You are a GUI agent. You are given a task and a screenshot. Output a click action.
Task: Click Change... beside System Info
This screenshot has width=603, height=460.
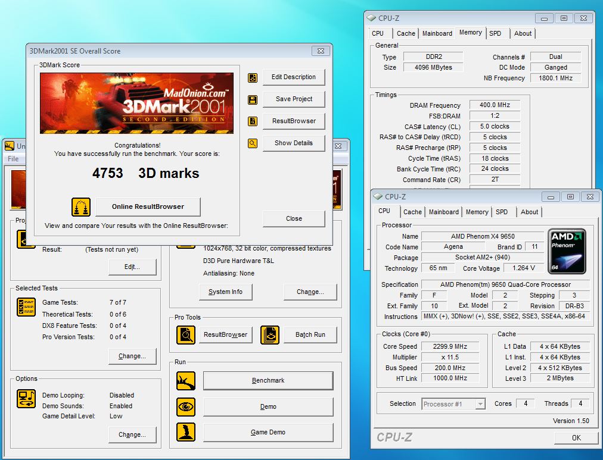(x=310, y=292)
